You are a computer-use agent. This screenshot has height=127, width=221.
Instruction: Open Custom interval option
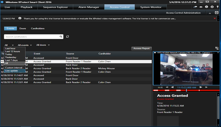click(15, 68)
